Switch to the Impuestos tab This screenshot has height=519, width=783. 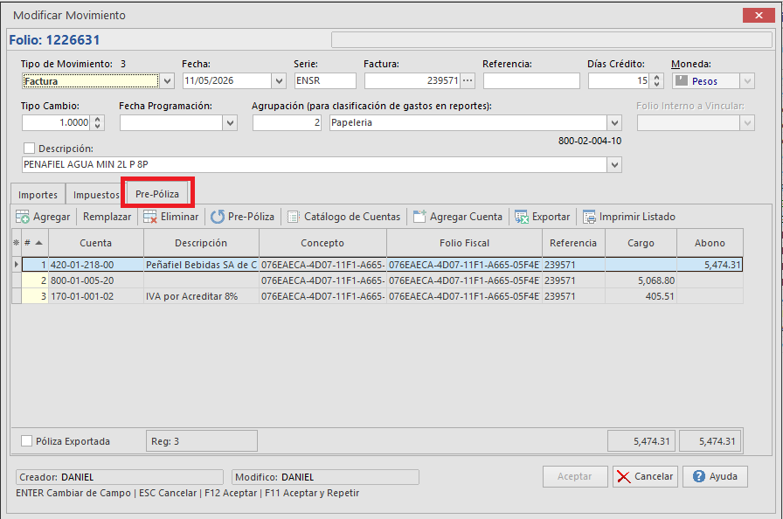tap(96, 195)
